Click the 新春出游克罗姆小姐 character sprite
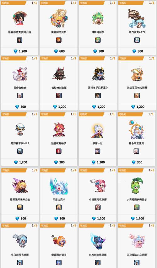Viewport: 157px width, 268px height. point(19,18)
